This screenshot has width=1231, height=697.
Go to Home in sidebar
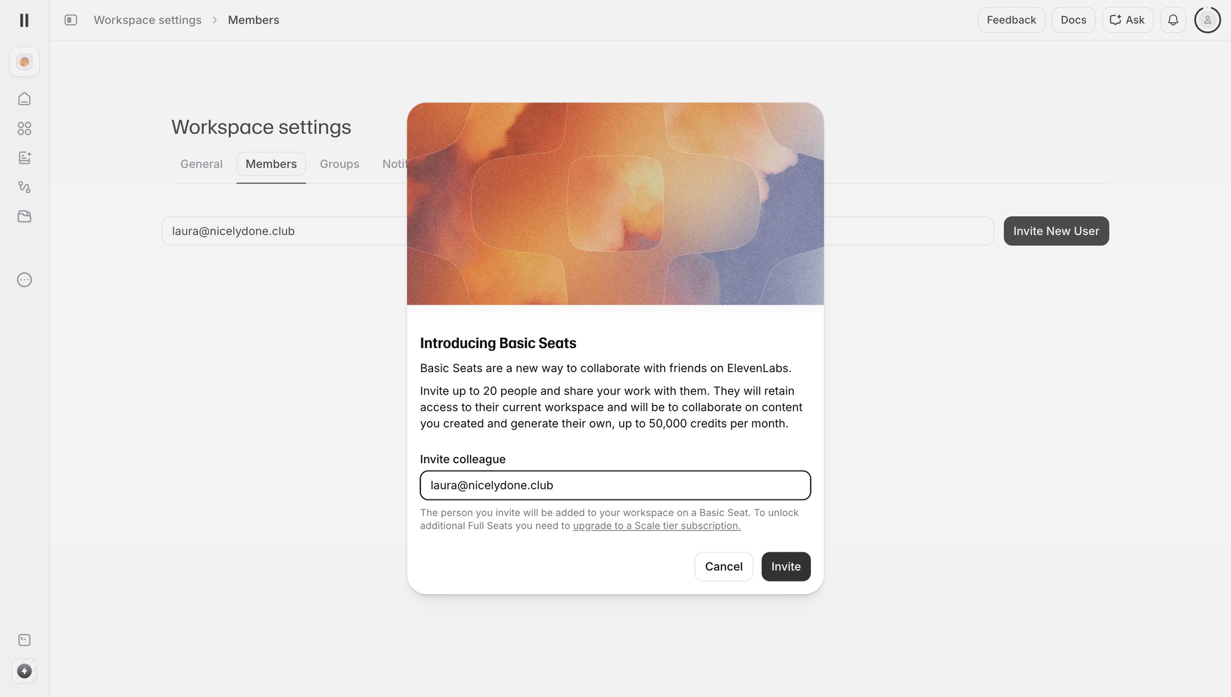pos(24,98)
